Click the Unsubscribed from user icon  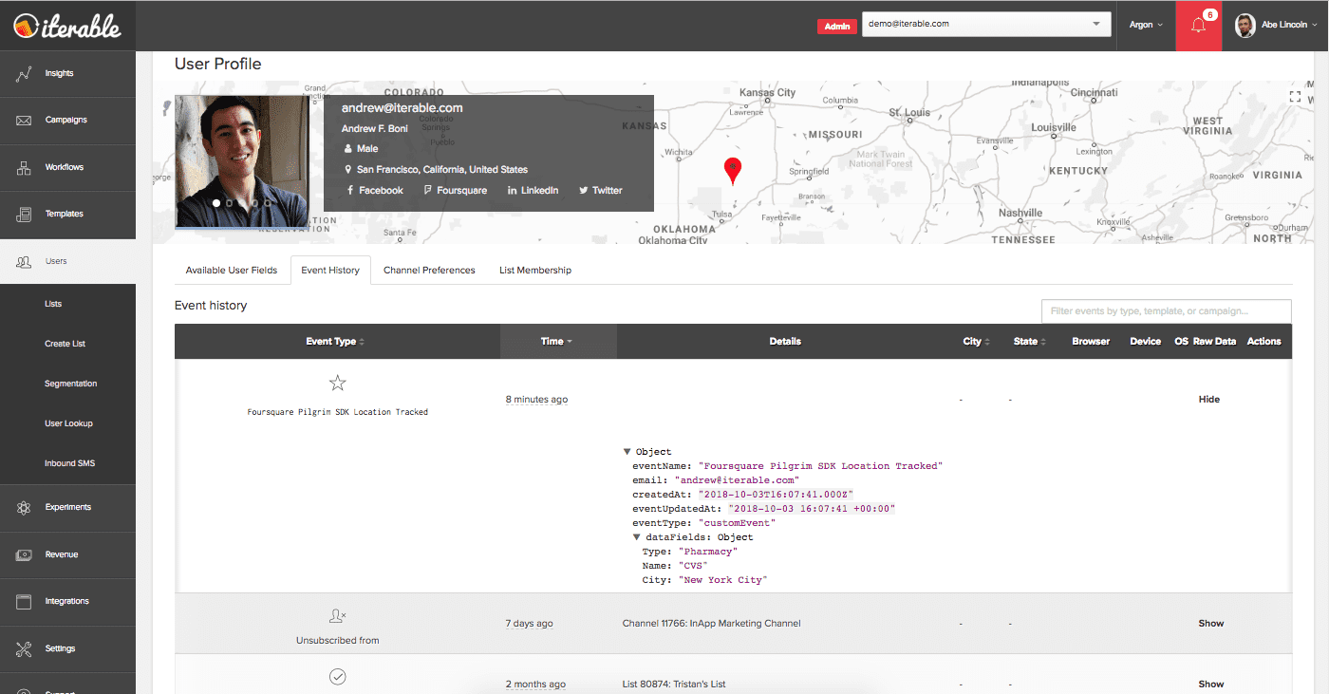click(337, 616)
